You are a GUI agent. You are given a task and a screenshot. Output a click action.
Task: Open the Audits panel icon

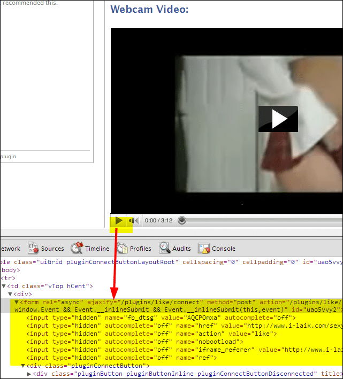click(165, 248)
